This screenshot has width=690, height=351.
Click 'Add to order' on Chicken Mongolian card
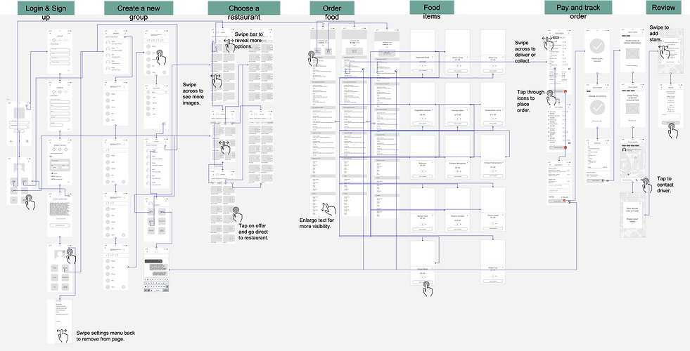point(457,176)
